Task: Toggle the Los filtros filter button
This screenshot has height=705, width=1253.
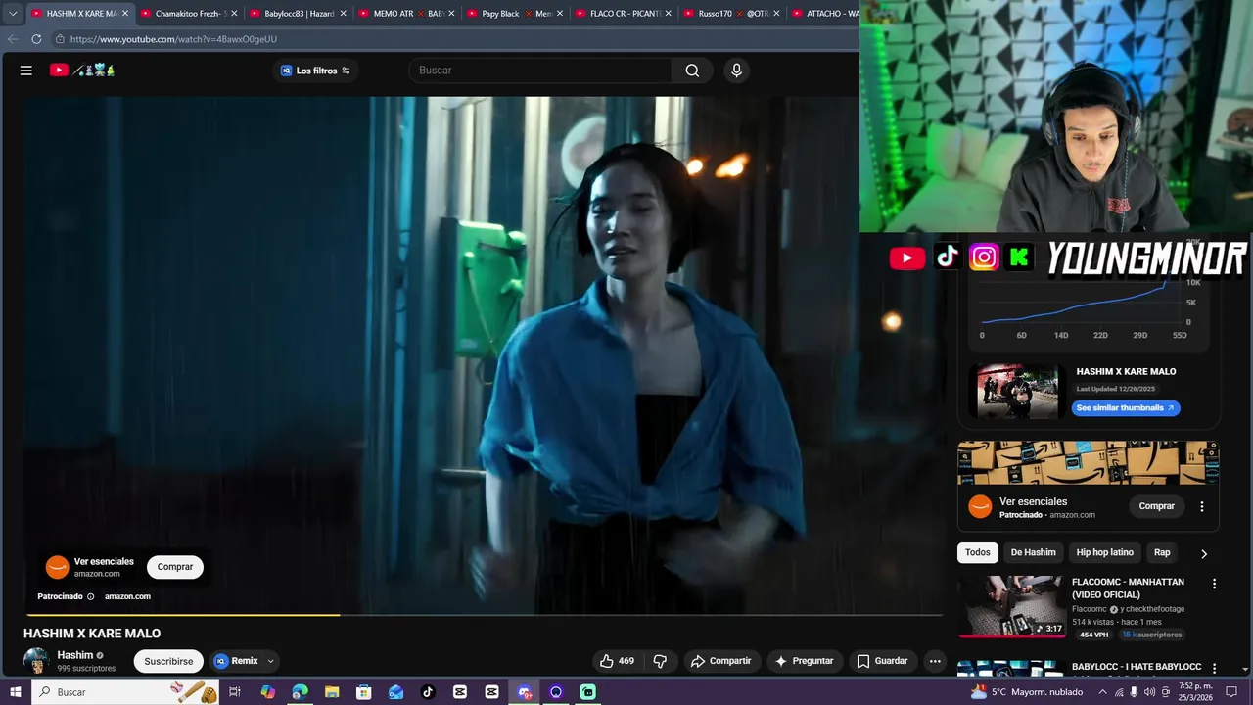Action: [315, 70]
